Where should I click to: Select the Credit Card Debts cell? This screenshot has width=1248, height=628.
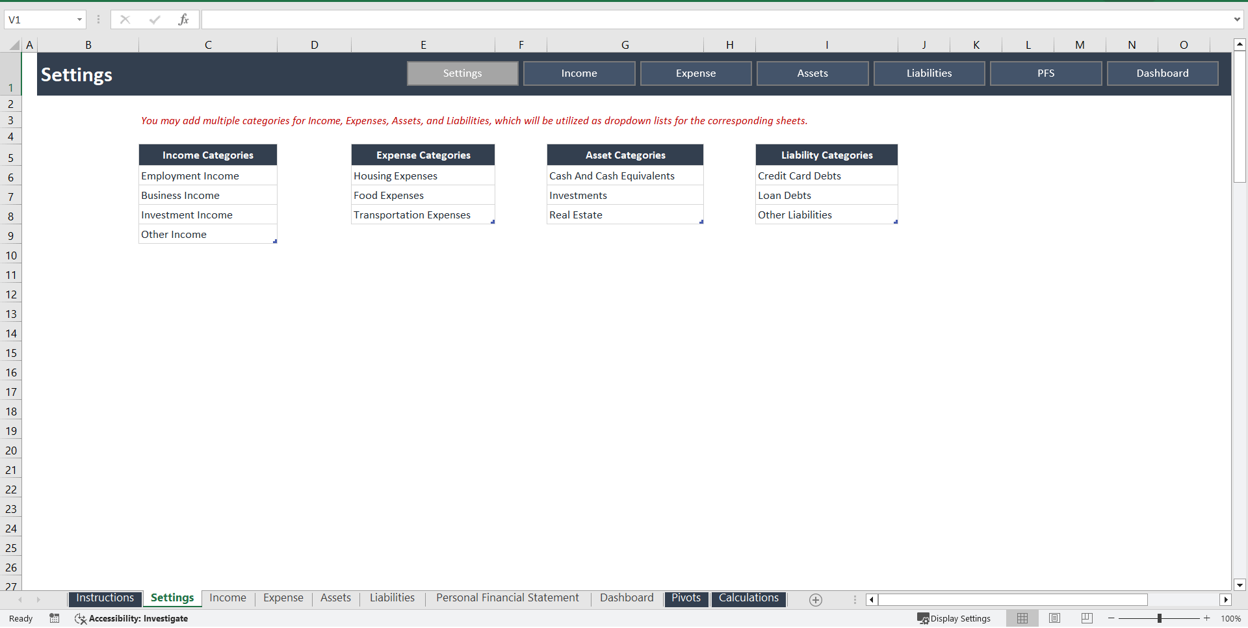[827, 176]
